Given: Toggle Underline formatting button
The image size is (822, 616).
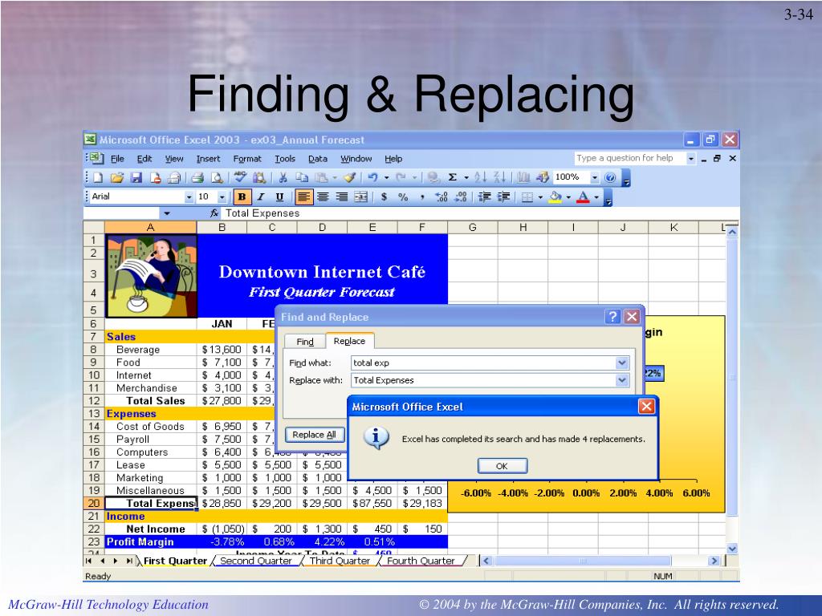Looking at the screenshot, I should tap(279, 197).
